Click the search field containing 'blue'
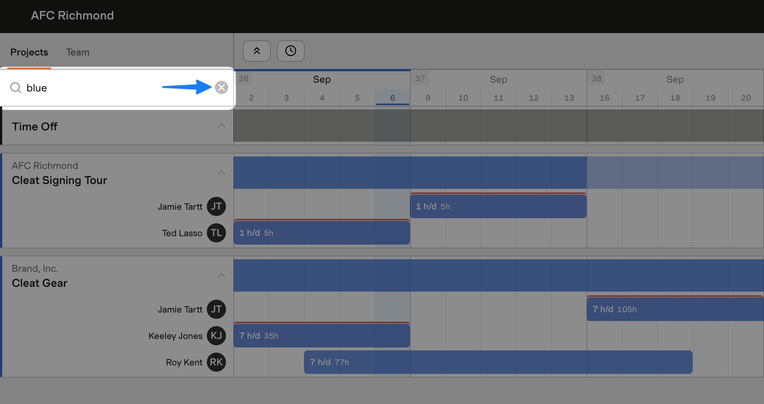764x404 pixels. coord(117,88)
